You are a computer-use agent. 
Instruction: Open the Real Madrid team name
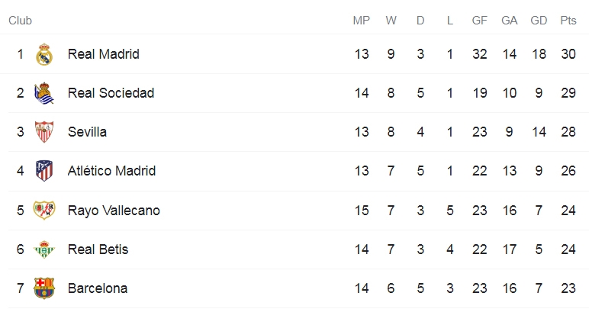point(103,54)
